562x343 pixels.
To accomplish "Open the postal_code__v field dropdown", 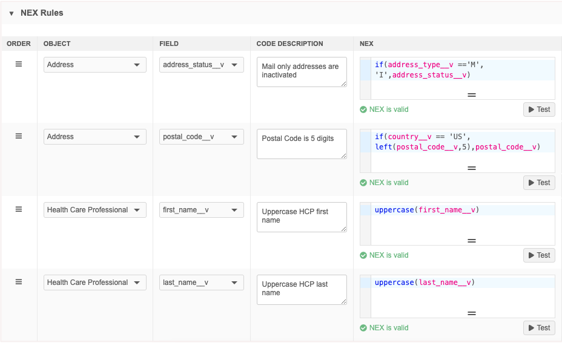I will 201,137.
